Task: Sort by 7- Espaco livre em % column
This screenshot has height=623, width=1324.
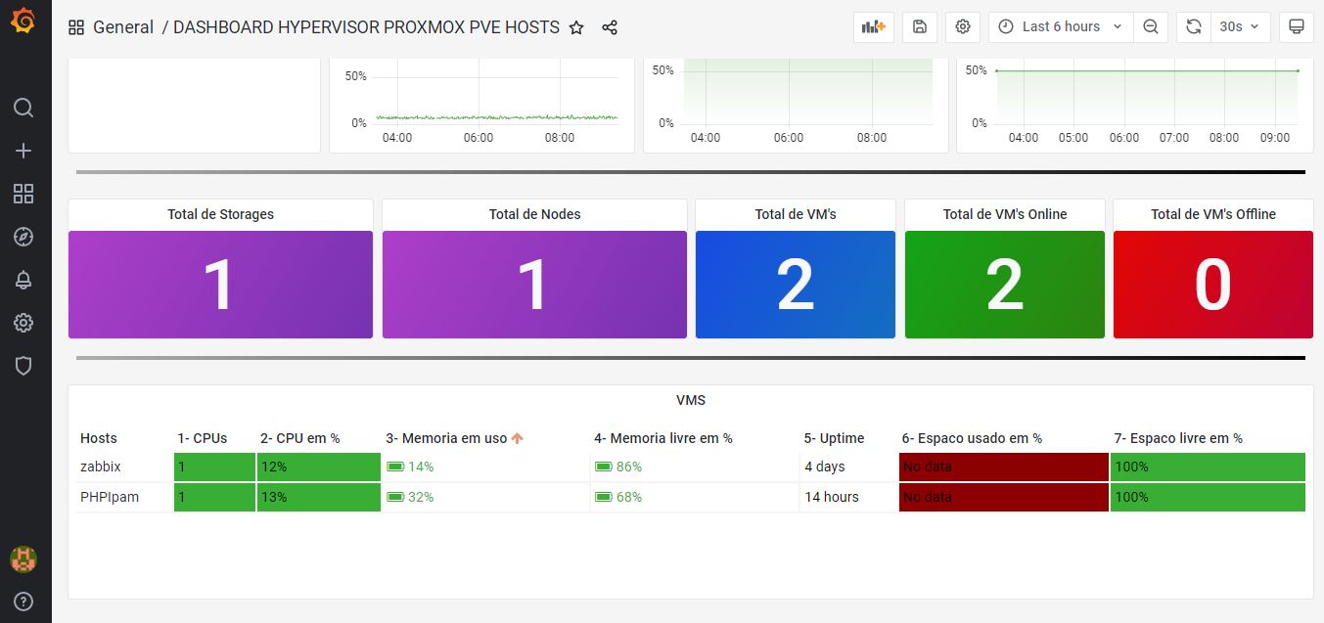Action: 1178,438
